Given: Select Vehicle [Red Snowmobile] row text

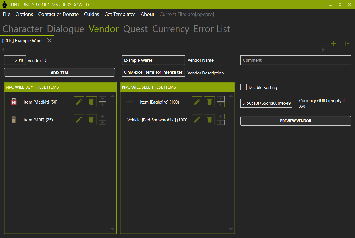Looking at the screenshot, I should [x=157, y=120].
